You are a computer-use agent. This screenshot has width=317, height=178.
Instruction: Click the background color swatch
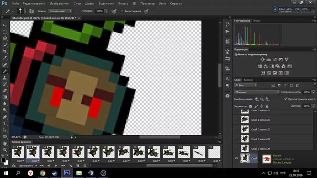(6, 163)
